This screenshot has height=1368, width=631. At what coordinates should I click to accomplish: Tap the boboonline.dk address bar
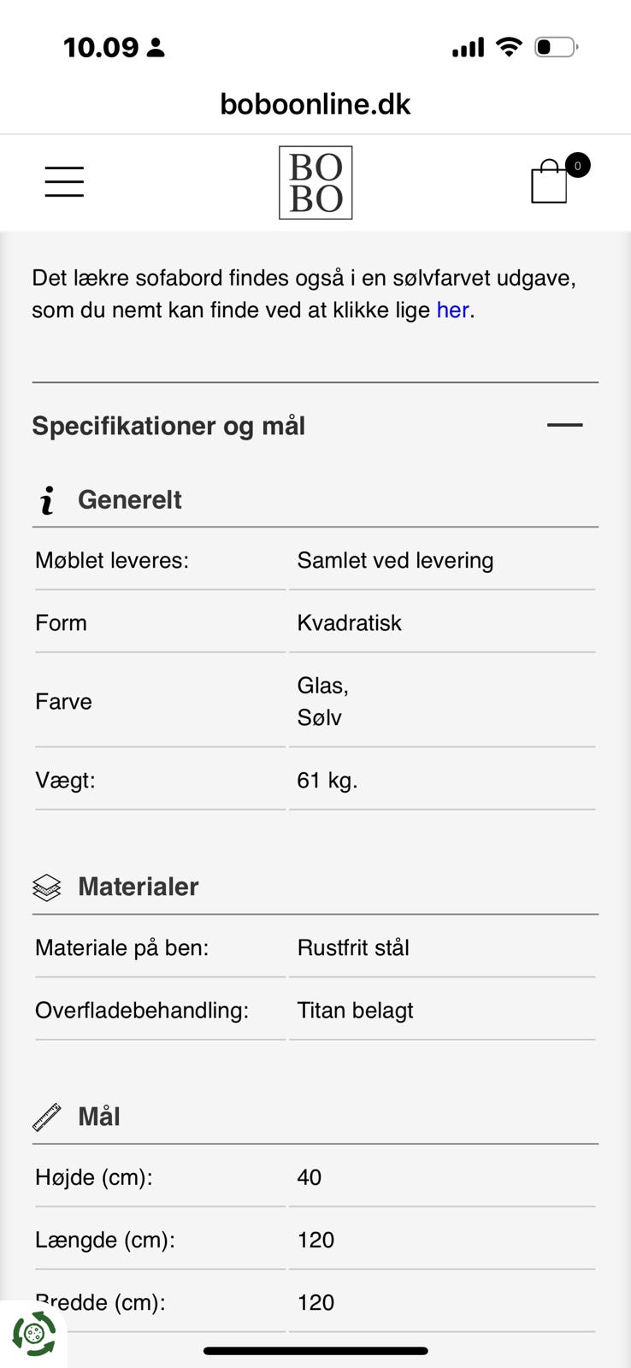(x=315, y=104)
